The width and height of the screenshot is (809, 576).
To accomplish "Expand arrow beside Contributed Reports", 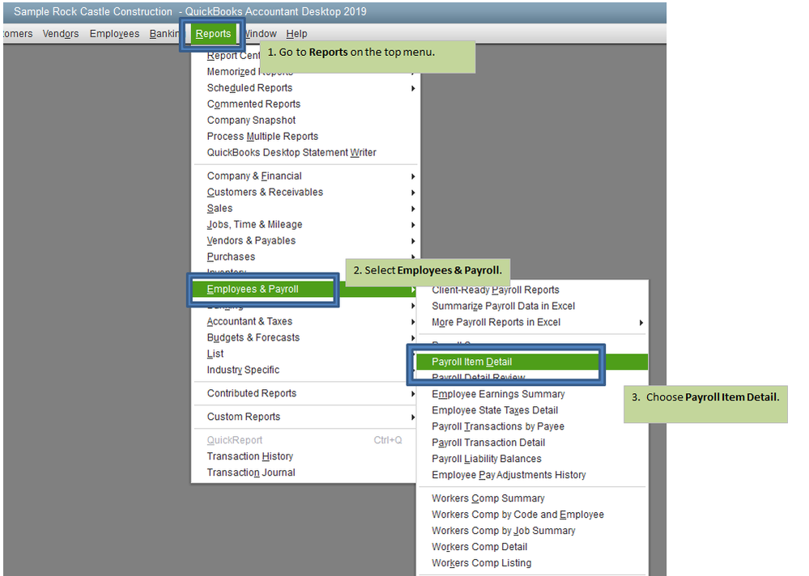I will point(413,394).
